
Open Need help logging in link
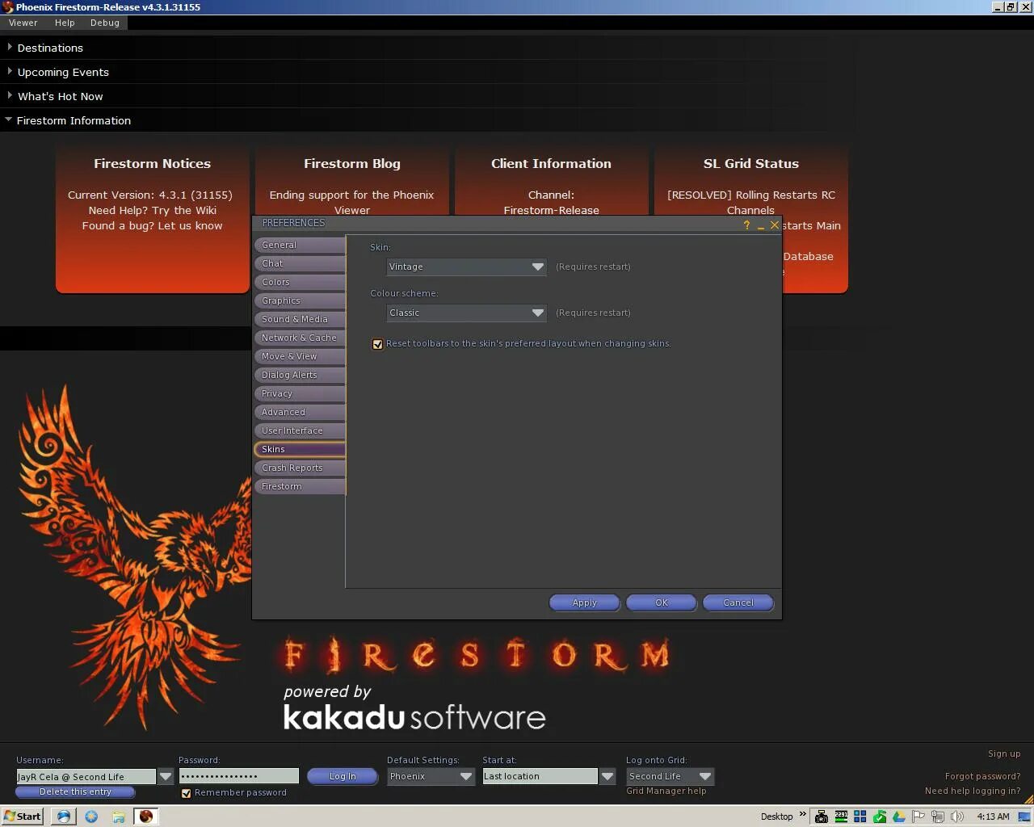(x=973, y=791)
